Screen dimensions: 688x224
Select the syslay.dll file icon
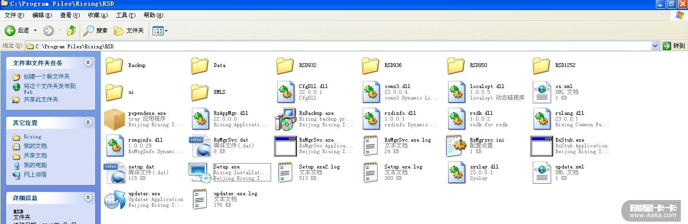click(457, 173)
